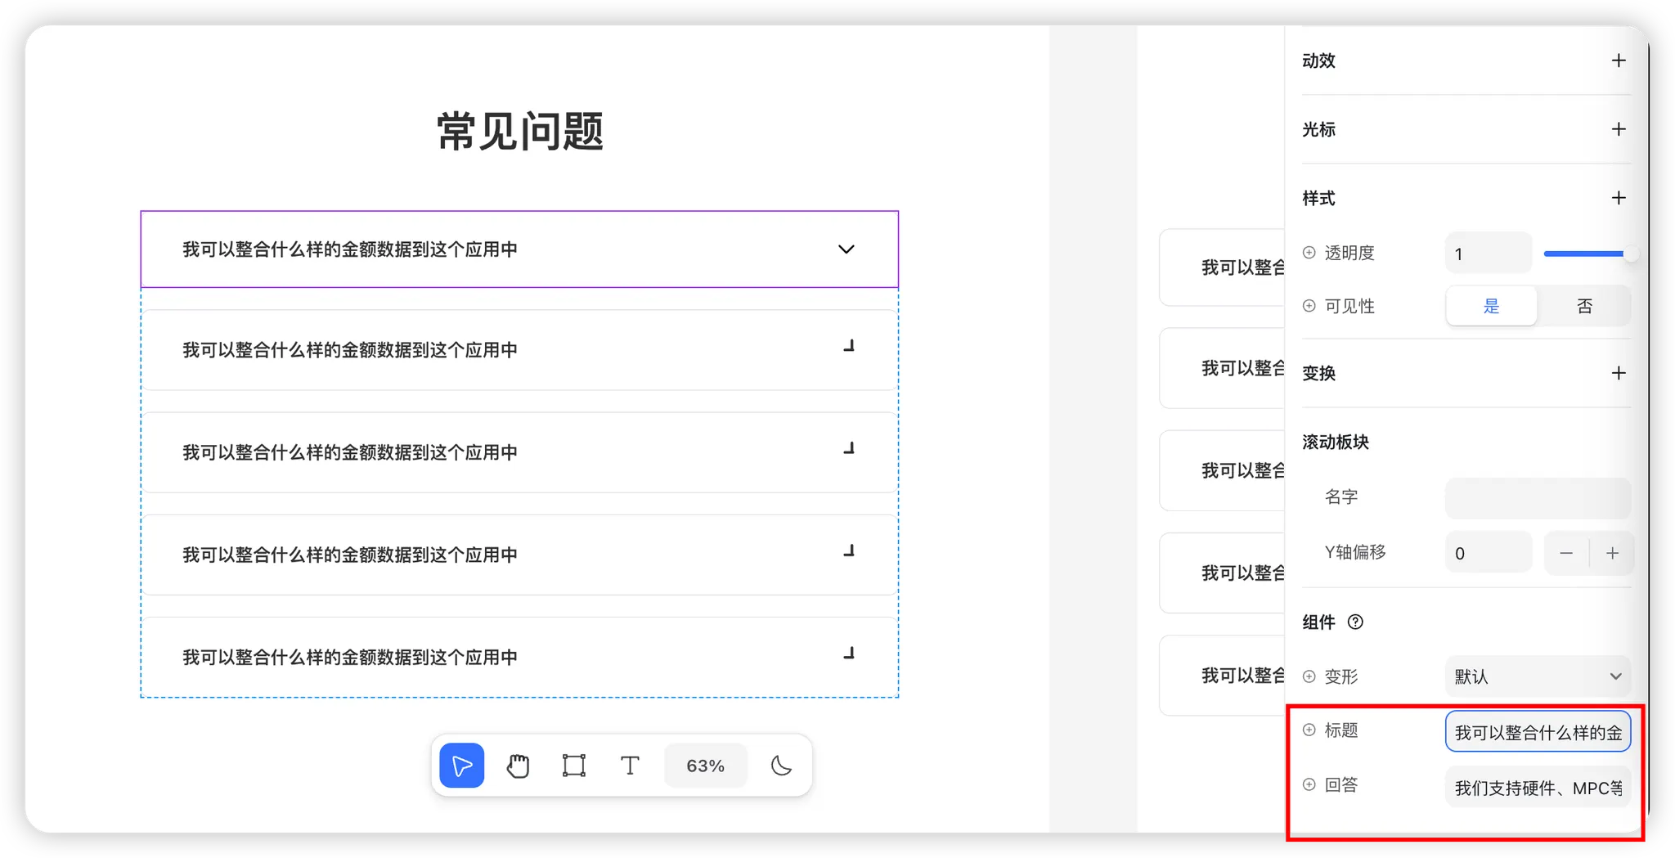Open the 变形 dropdown showing 默认

1538,676
